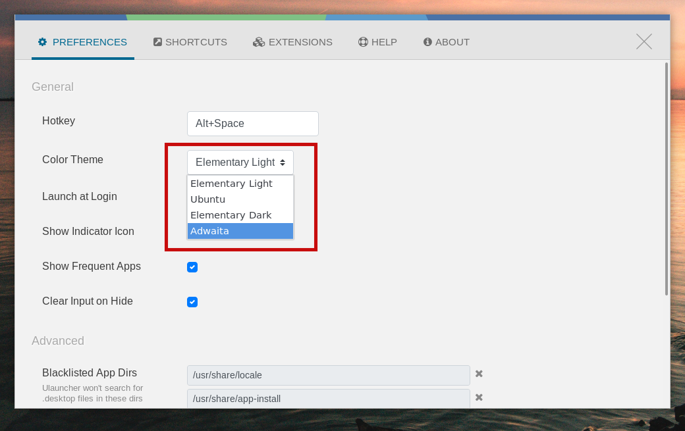Remove the /usr/share/locale blacklisted directory
This screenshot has height=431, width=685.
479,374
